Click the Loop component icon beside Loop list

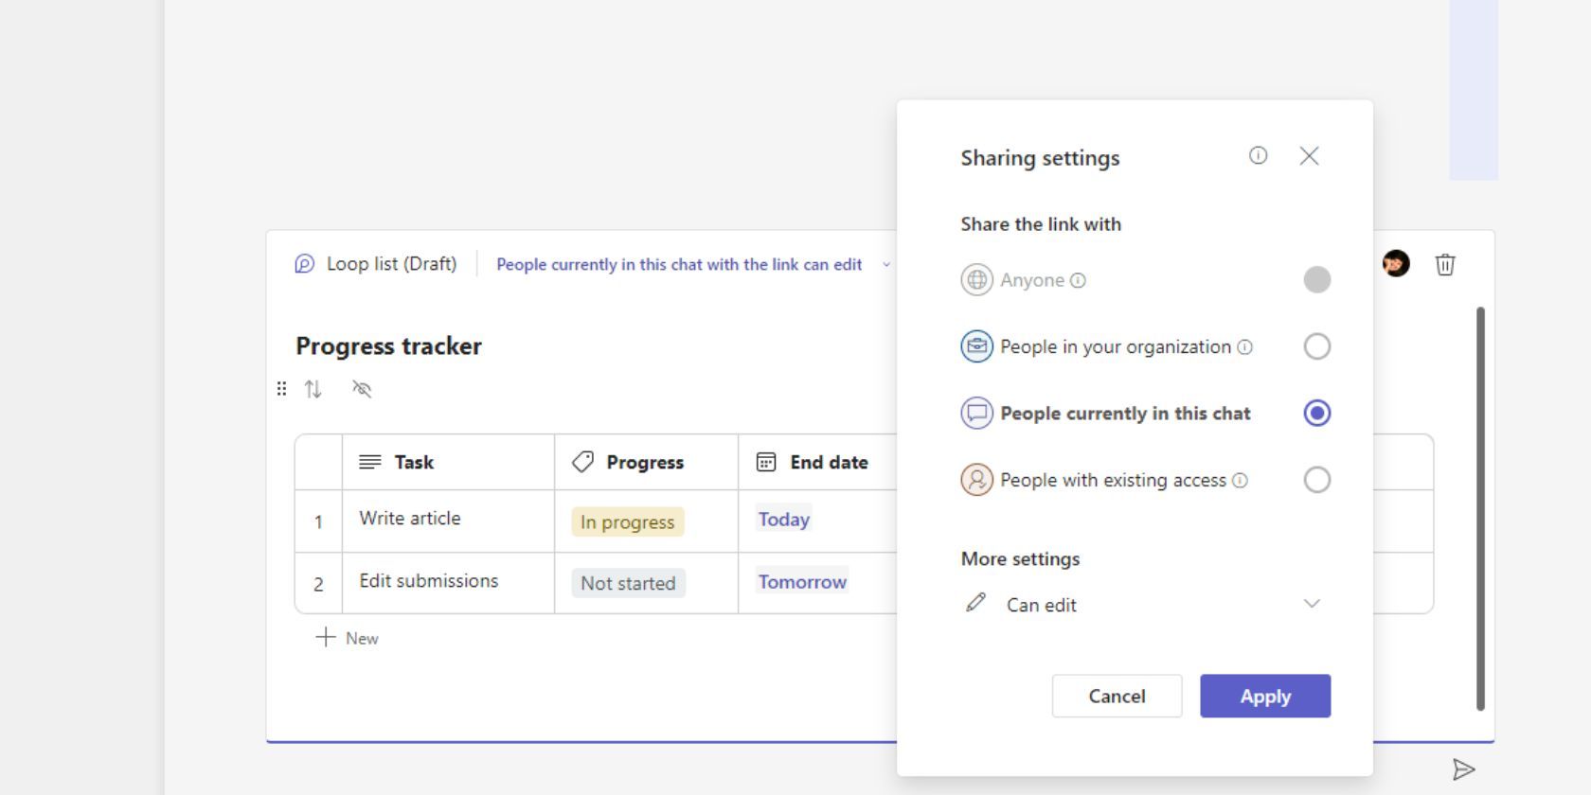[x=304, y=264]
